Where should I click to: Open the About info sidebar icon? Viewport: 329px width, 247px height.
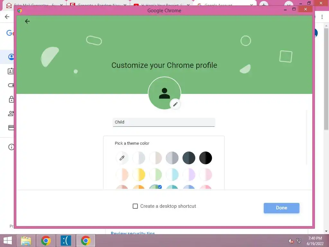click(x=11, y=147)
